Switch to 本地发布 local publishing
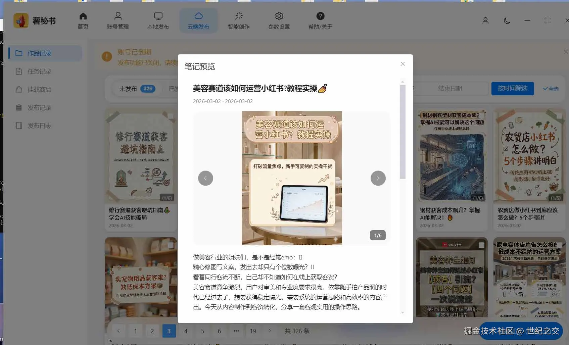The height and width of the screenshot is (345, 569). click(x=158, y=20)
